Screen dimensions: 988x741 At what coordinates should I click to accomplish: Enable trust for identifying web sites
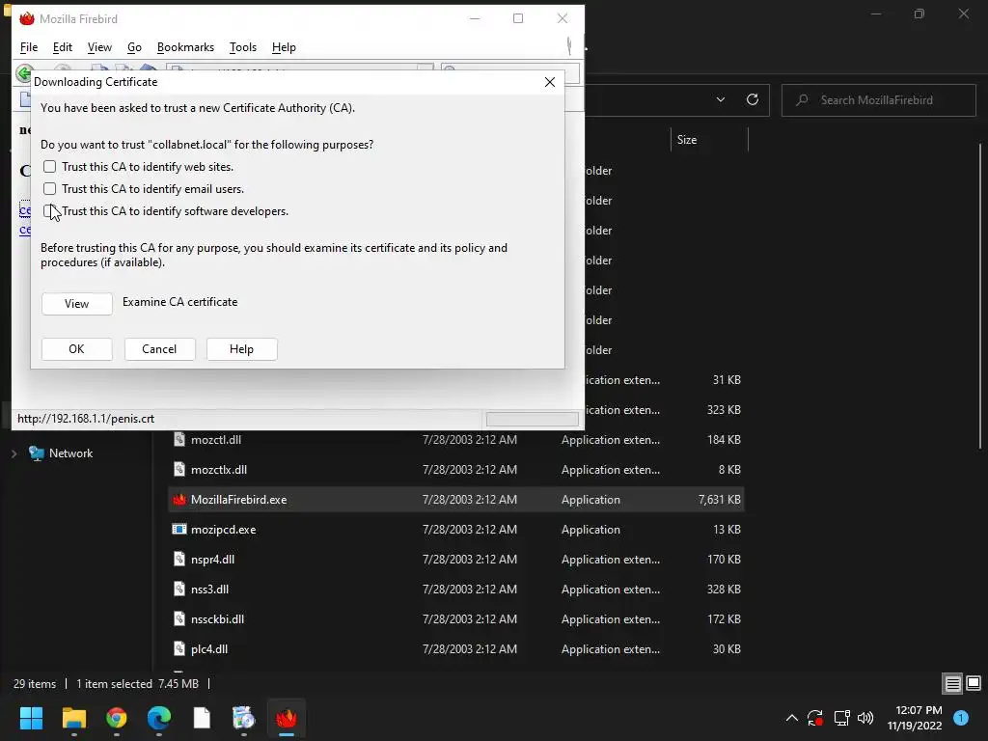pos(50,167)
